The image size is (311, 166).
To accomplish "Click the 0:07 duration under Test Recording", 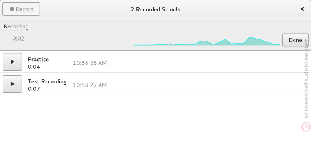I will (34, 89).
